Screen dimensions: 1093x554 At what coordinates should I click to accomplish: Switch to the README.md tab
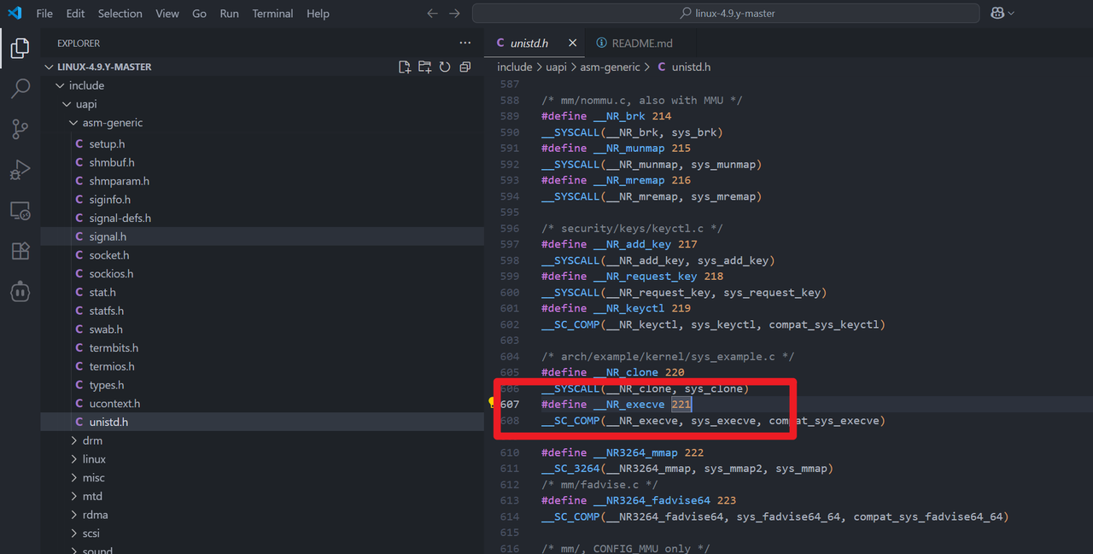641,43
